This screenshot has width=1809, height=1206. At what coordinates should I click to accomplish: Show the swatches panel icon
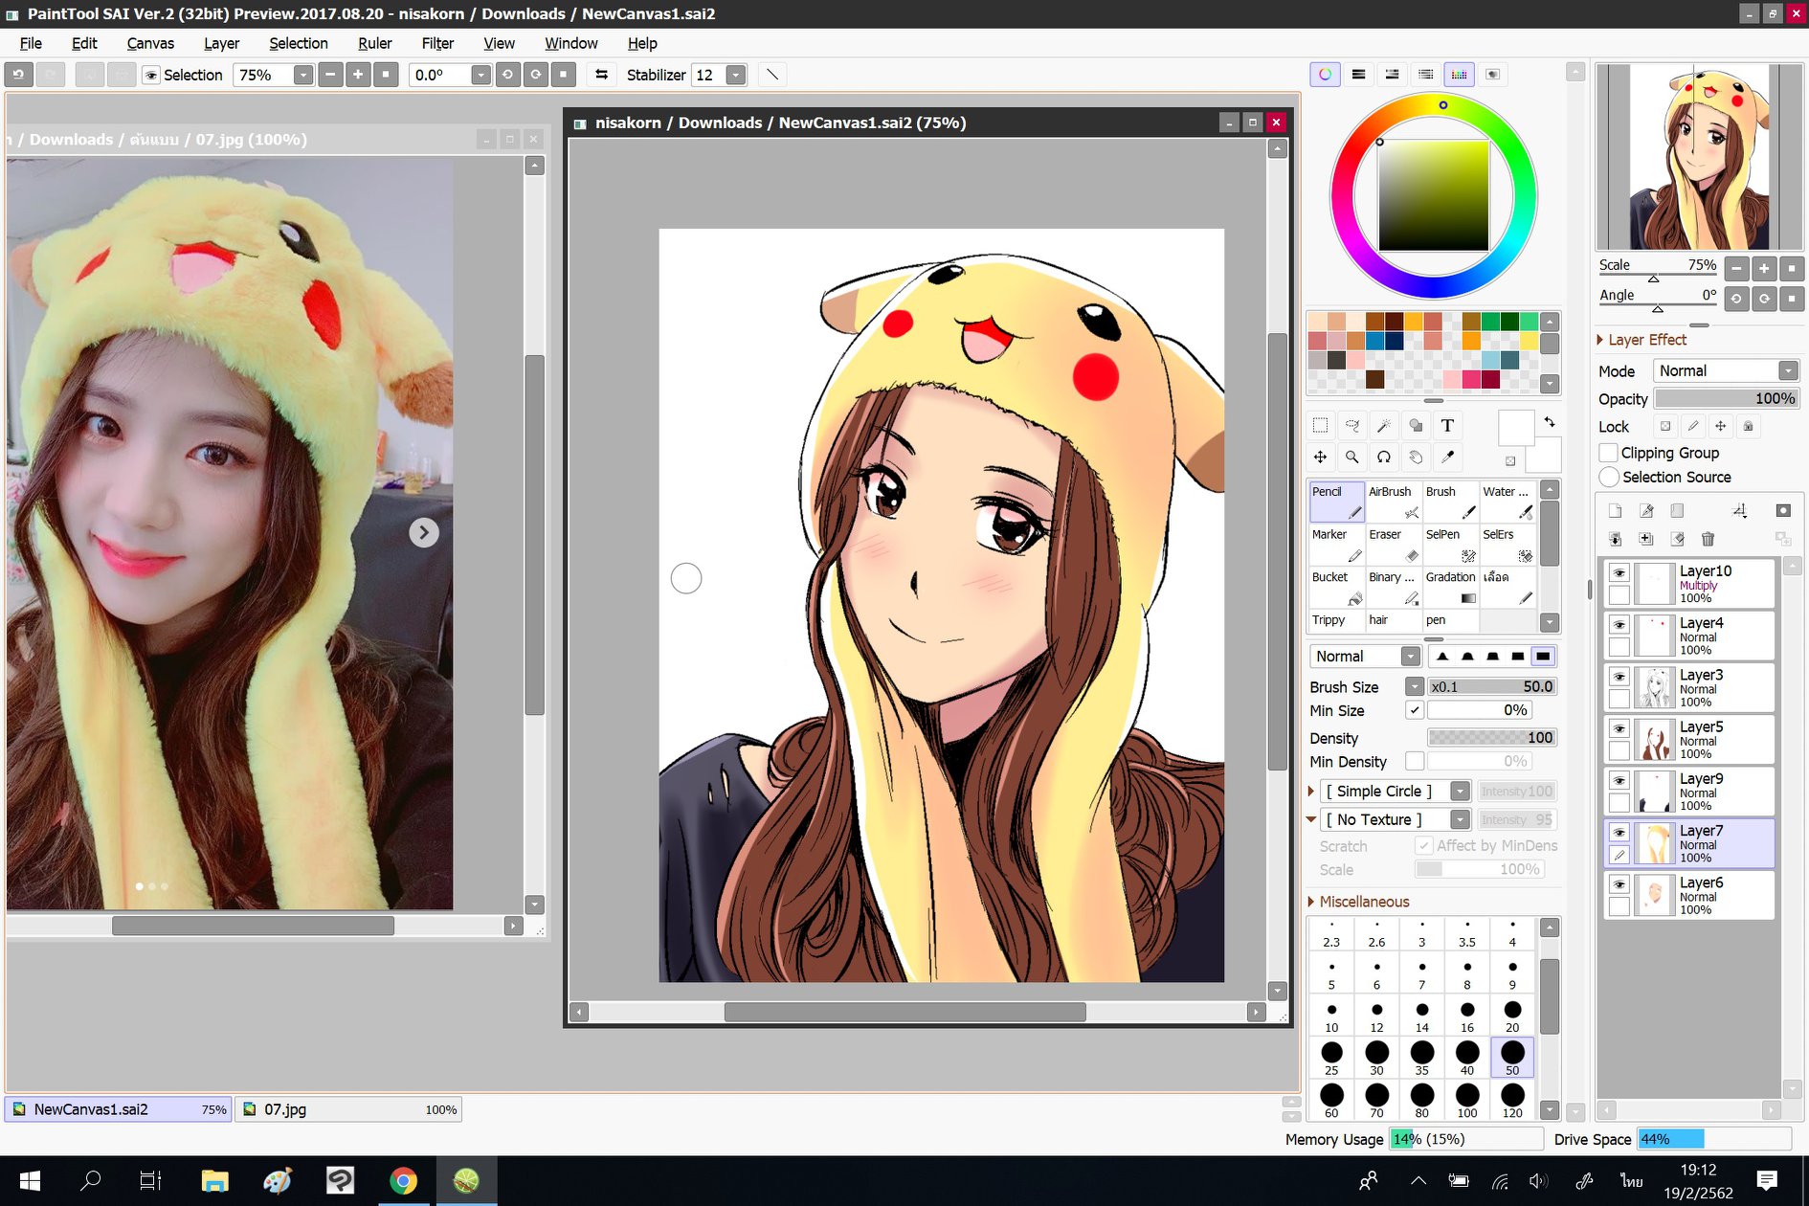point(1459,74)
